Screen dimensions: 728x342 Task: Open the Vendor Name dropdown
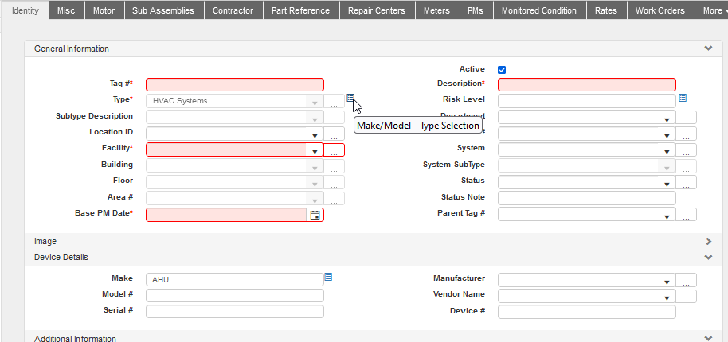pyautogui.click(x=666, y=297)
